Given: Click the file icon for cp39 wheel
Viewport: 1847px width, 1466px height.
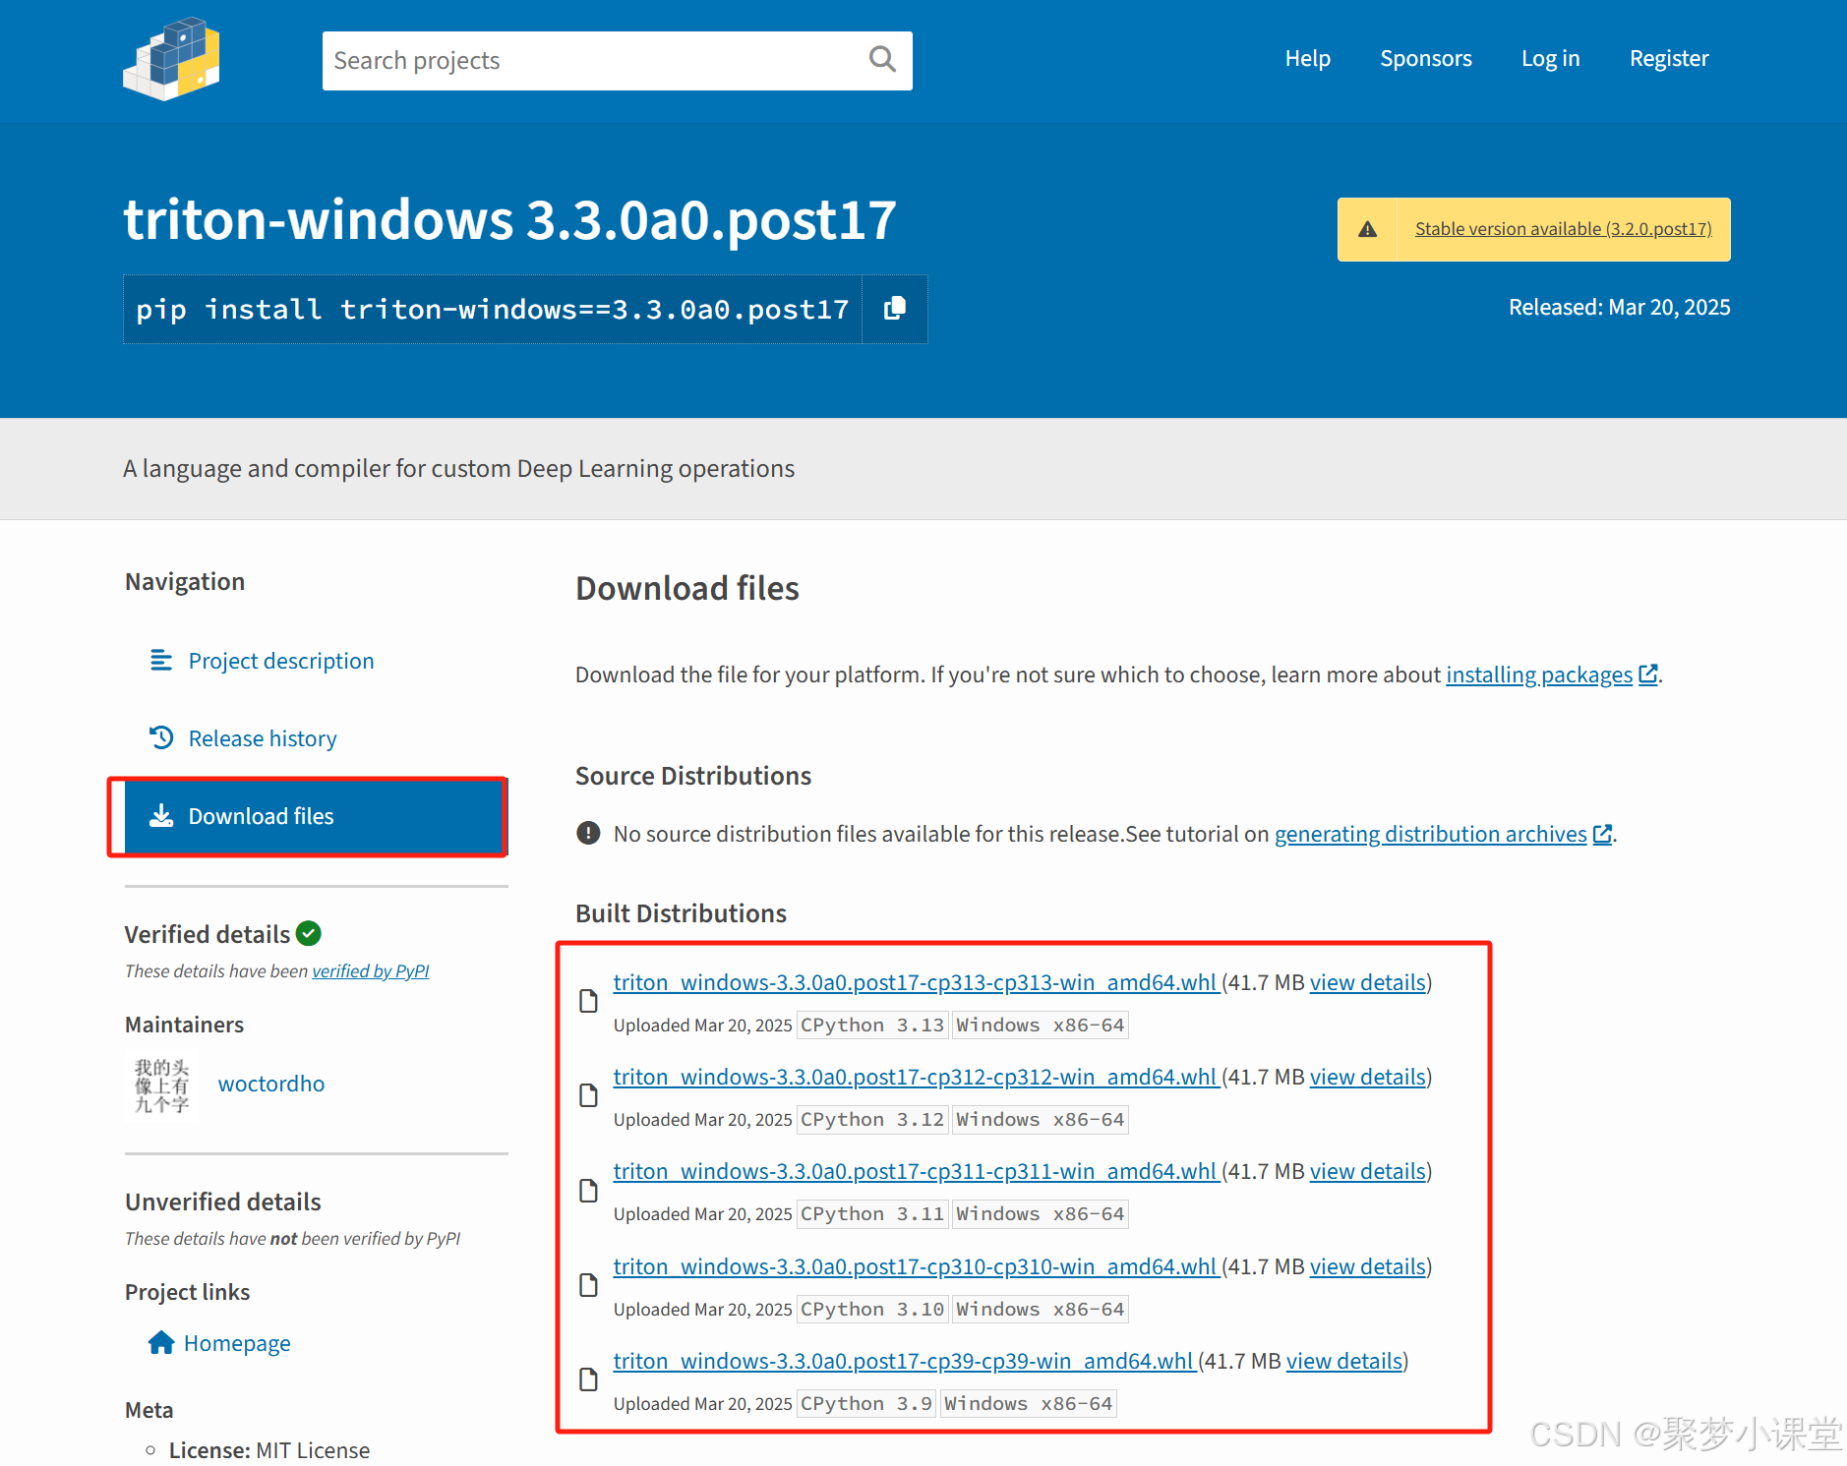Looking at the screenshot, I should (588, 1379).
